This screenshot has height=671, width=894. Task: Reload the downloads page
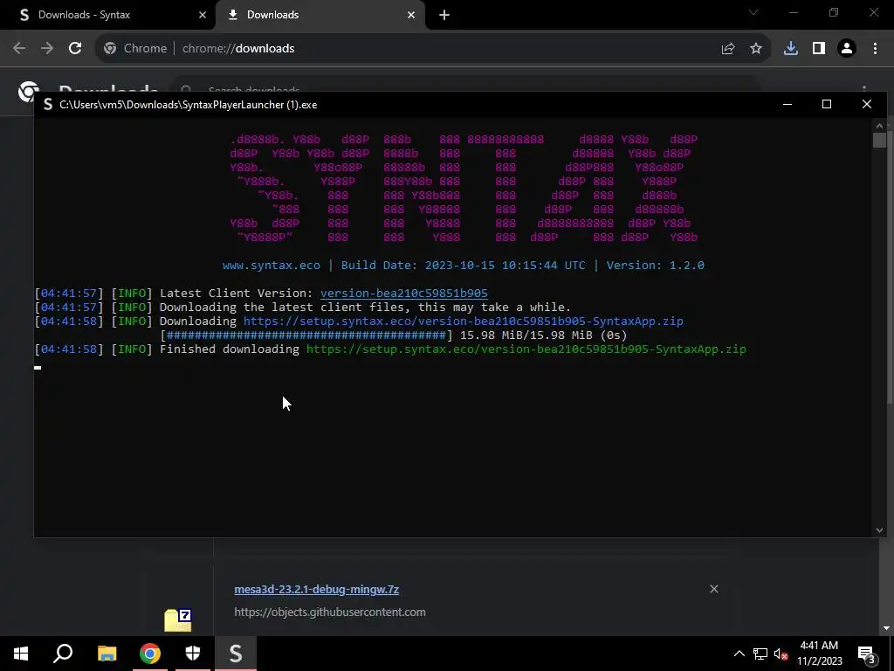point(75,49)
